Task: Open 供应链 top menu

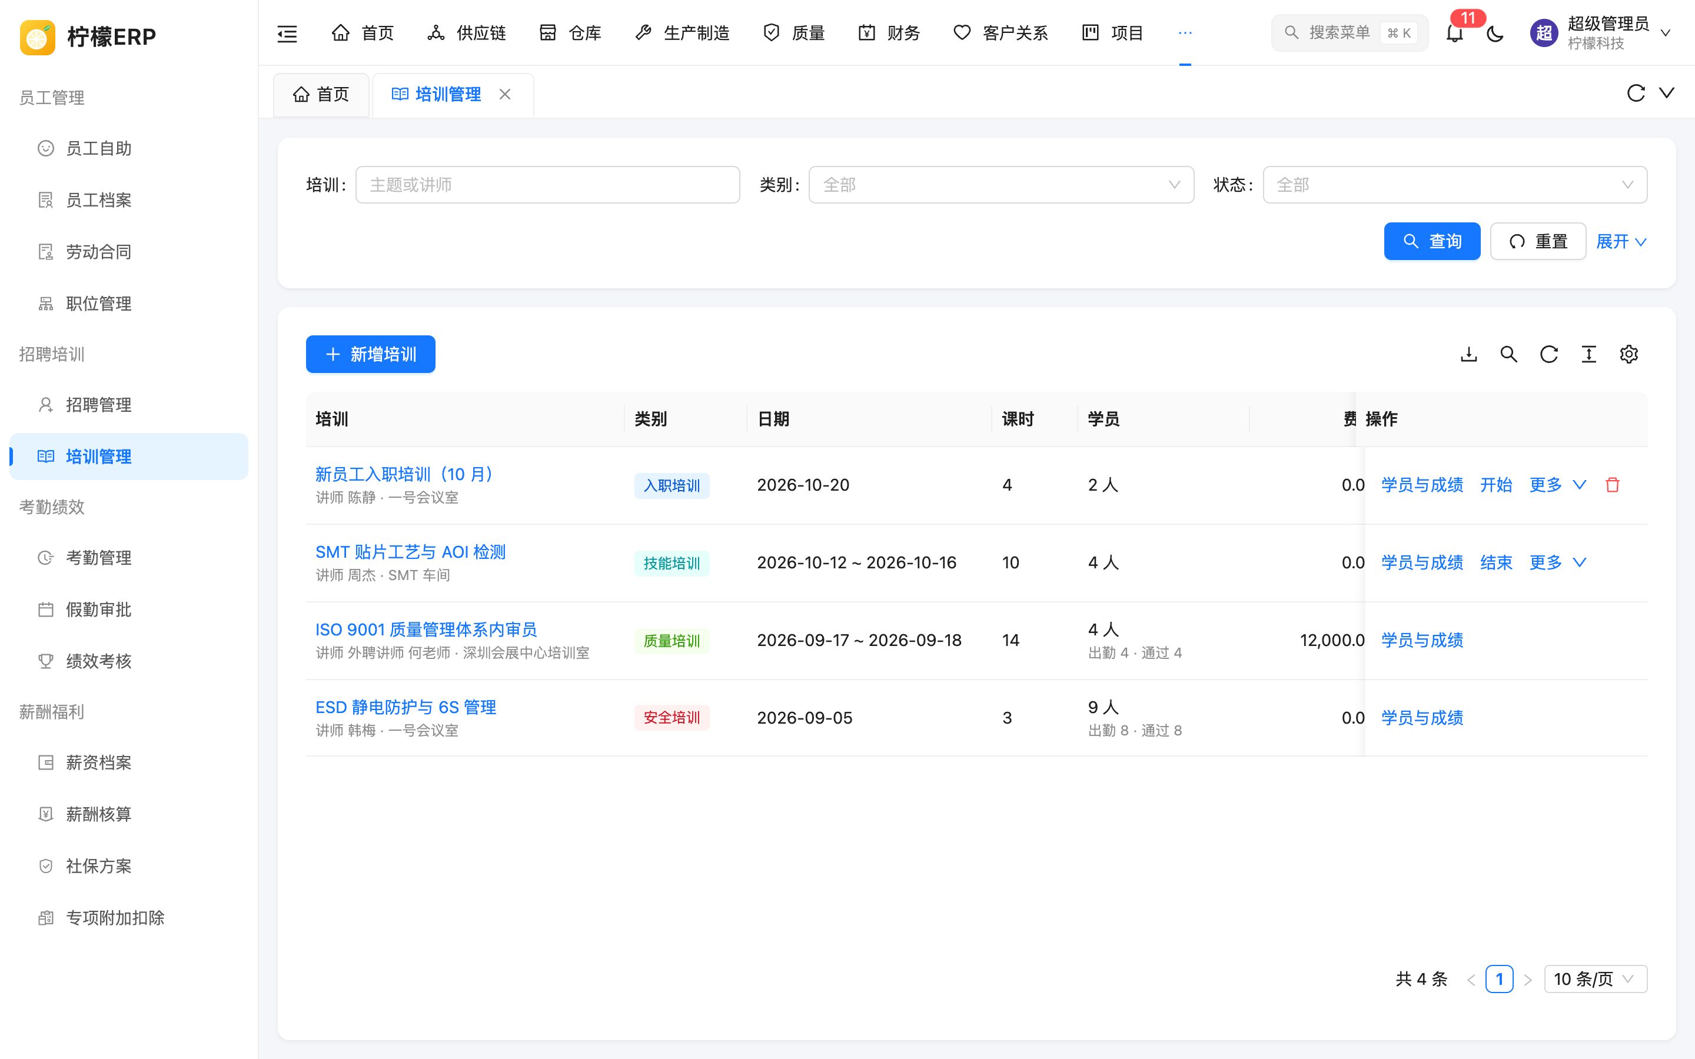Action: (x=467, y=33)
